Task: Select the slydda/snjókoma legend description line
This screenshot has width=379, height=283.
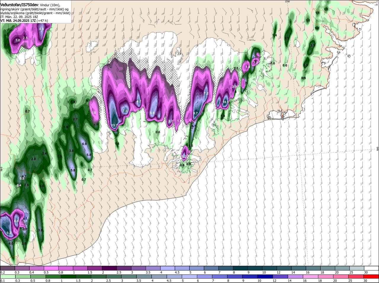Action: tap(35, 13)
